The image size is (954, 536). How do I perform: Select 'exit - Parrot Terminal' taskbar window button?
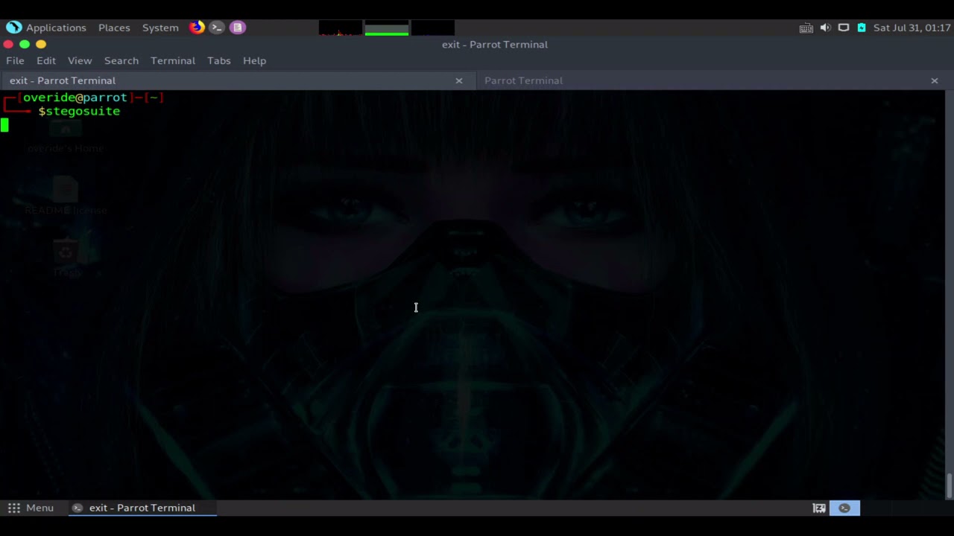point(142,508)
